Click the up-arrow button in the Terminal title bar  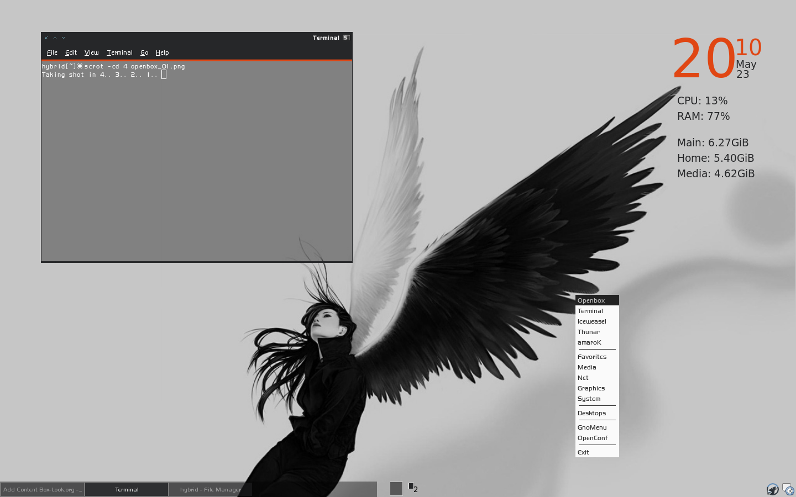[55, 38]
